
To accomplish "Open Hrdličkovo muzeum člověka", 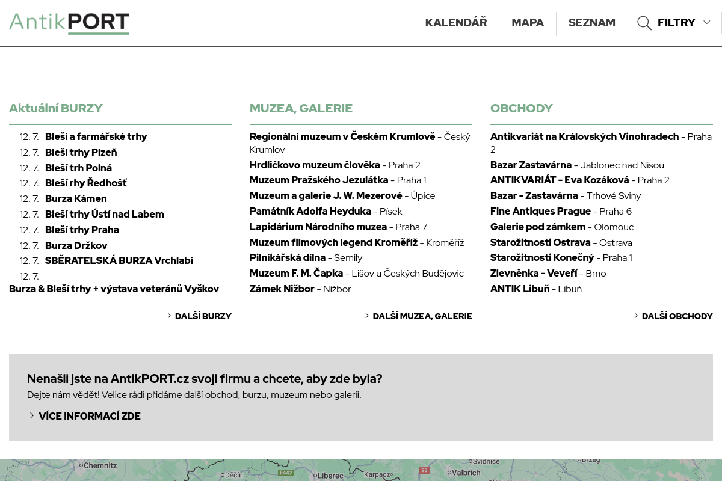I will tap(315, 165).
